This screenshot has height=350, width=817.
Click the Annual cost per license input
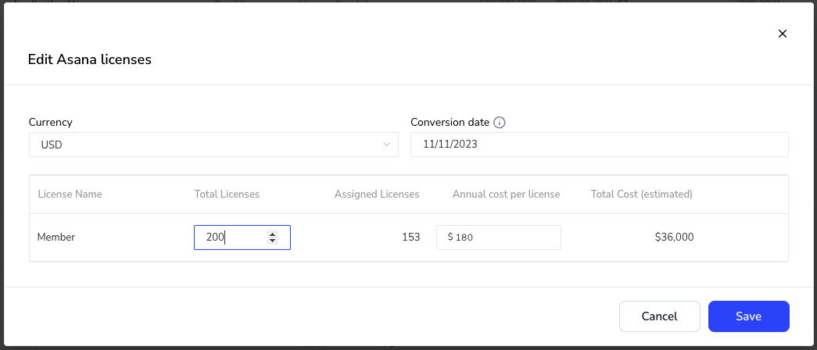(499, 237)
